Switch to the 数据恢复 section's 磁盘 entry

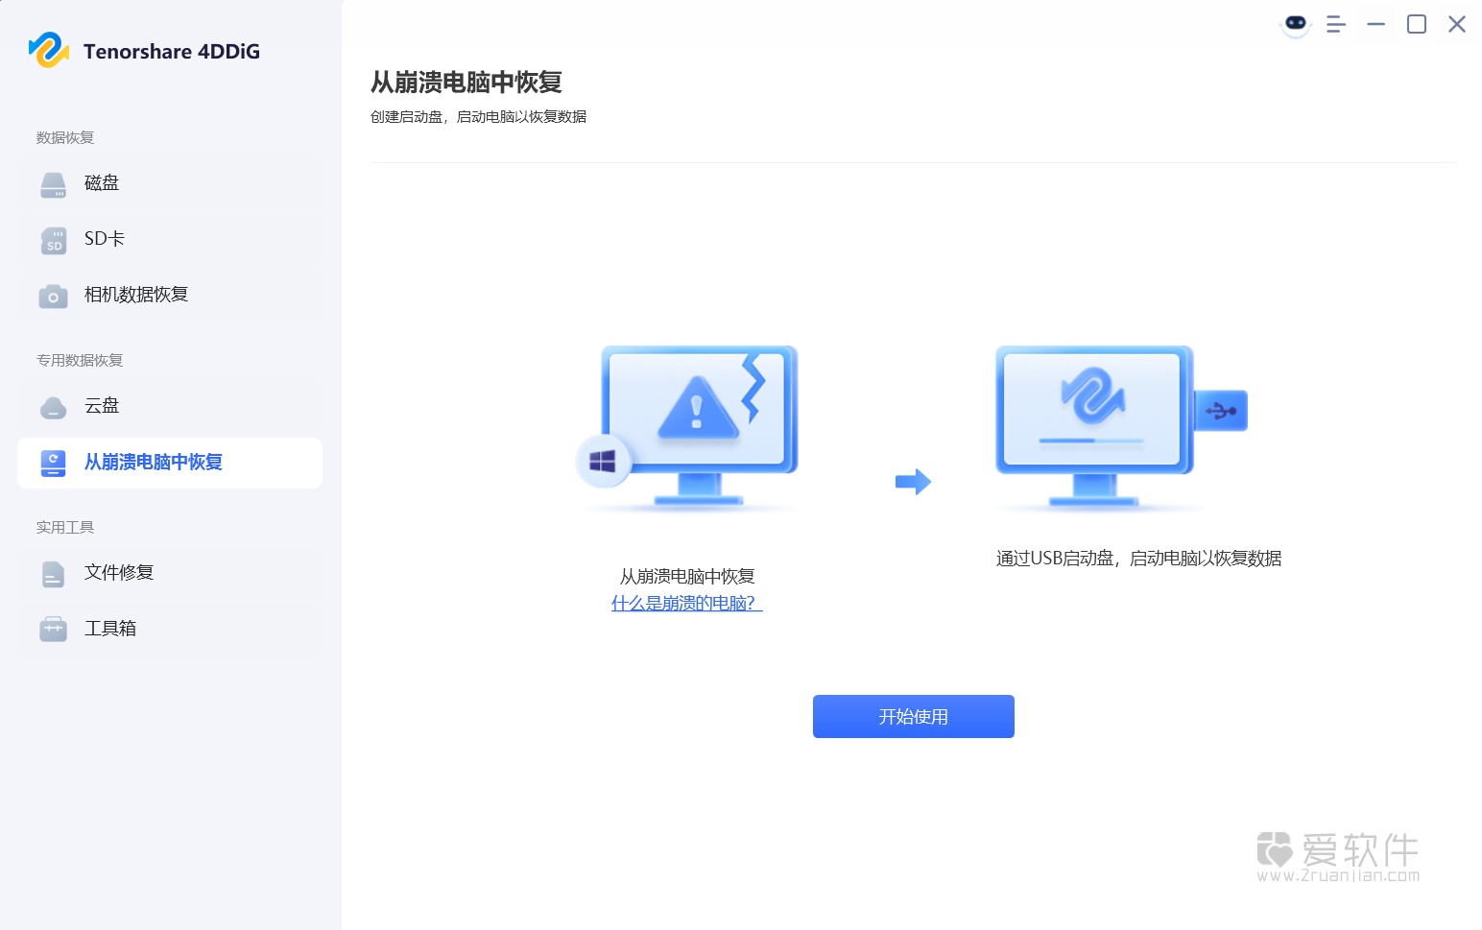pos(102,183)
